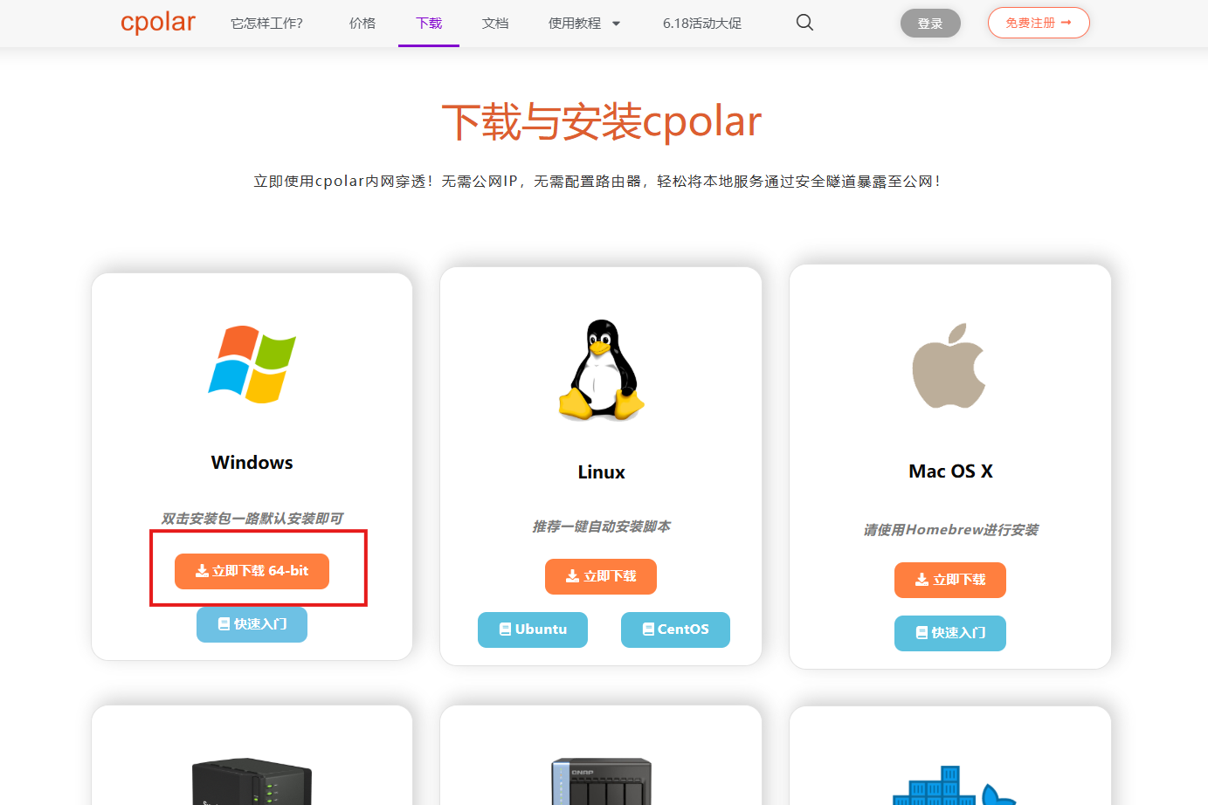Click the cpolar logo
This screenshot has width=1208, height=805.
coord(157,23)
